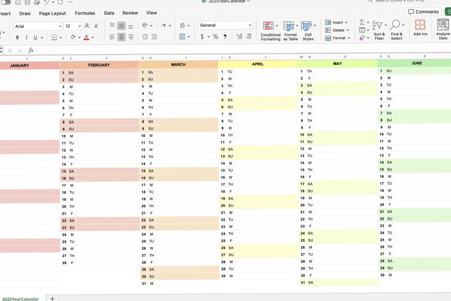The height and width of the screenshot is (301, 451).
Task: Toggle italic formatting
Action: (x=26, y=37)
